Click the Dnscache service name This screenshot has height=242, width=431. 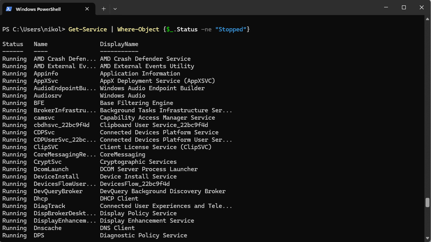pyautogui.click(x=48, y=228)
